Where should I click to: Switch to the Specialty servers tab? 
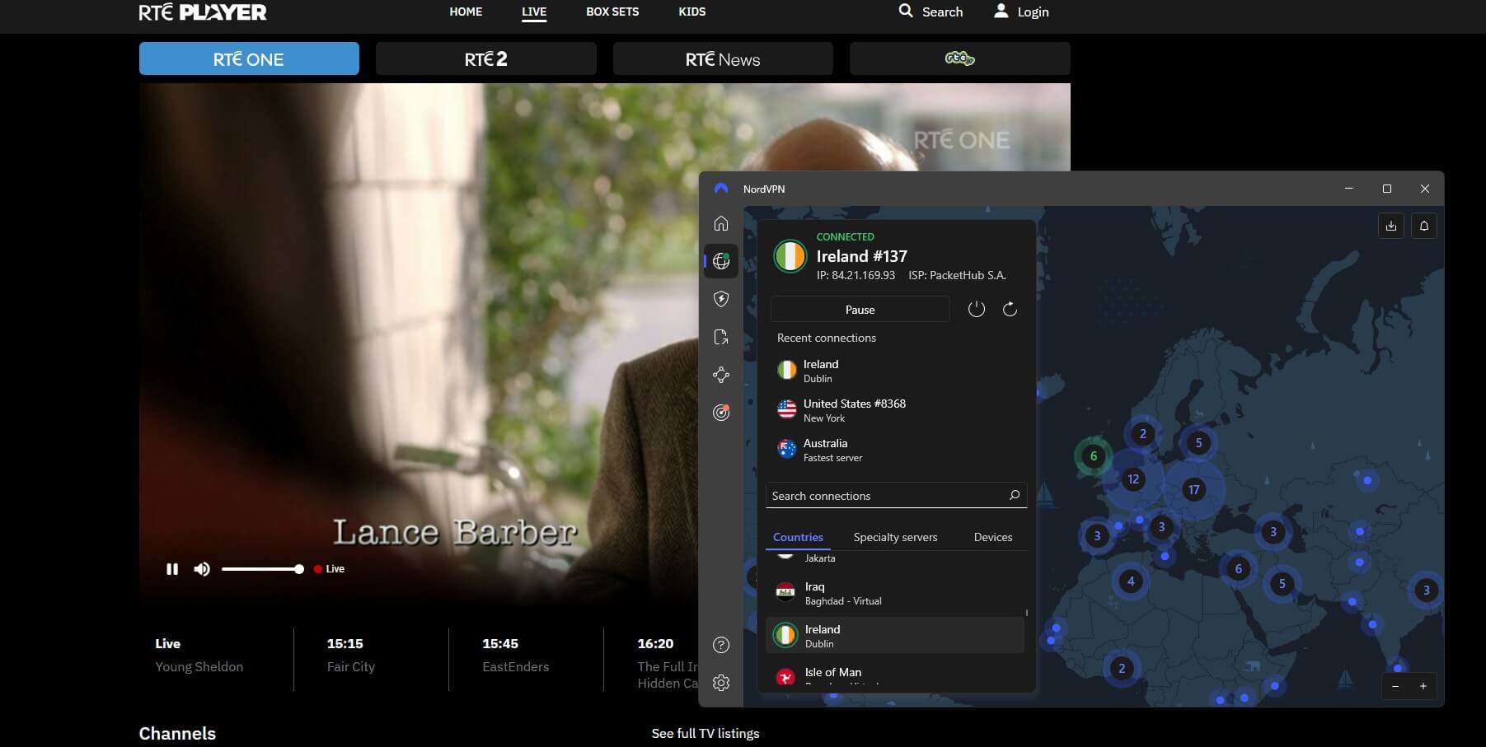(x=895, y=536)
